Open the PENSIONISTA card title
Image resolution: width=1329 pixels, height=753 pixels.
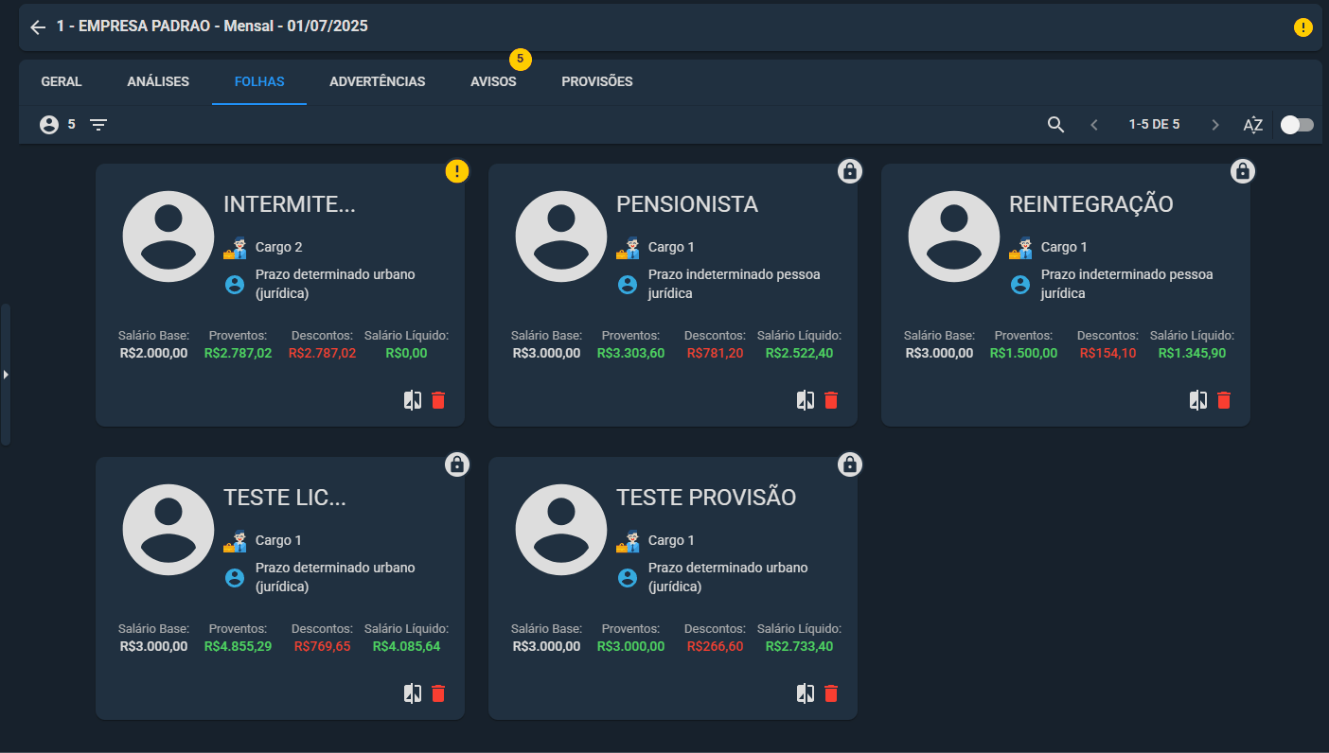coord(687,204)
